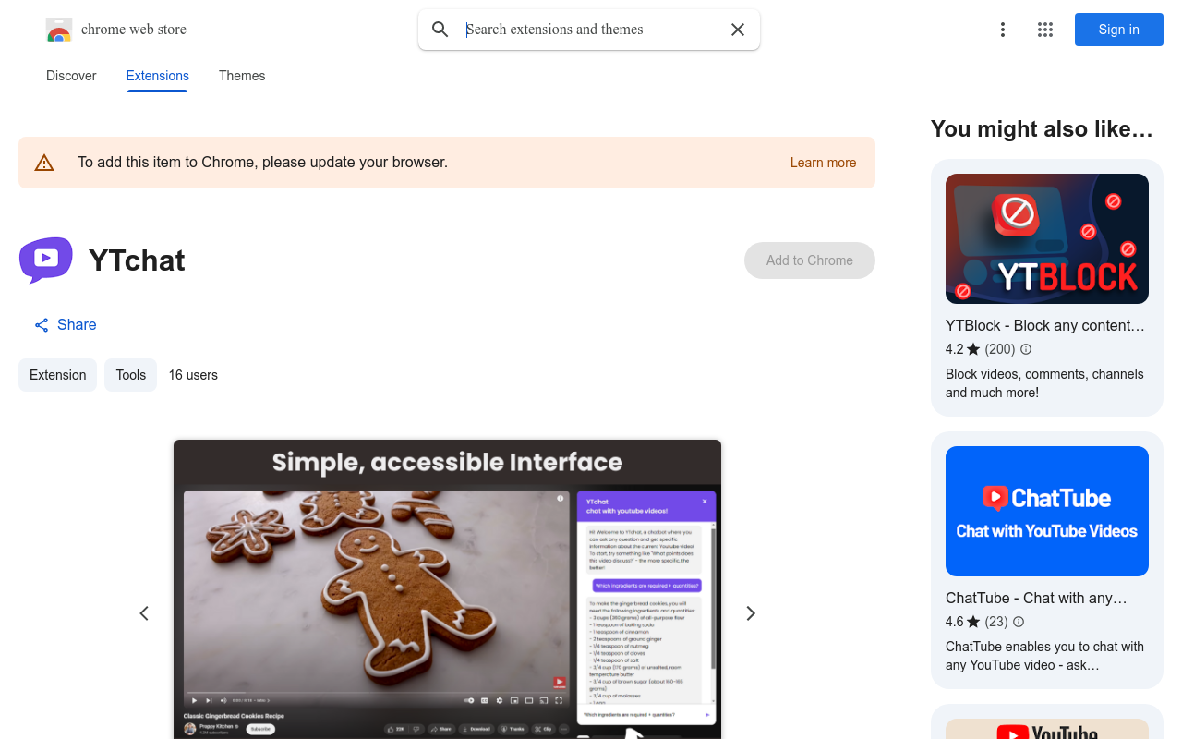Open the Extension category chip
This screenshot has height=739, width=1182.
(57, 375)
